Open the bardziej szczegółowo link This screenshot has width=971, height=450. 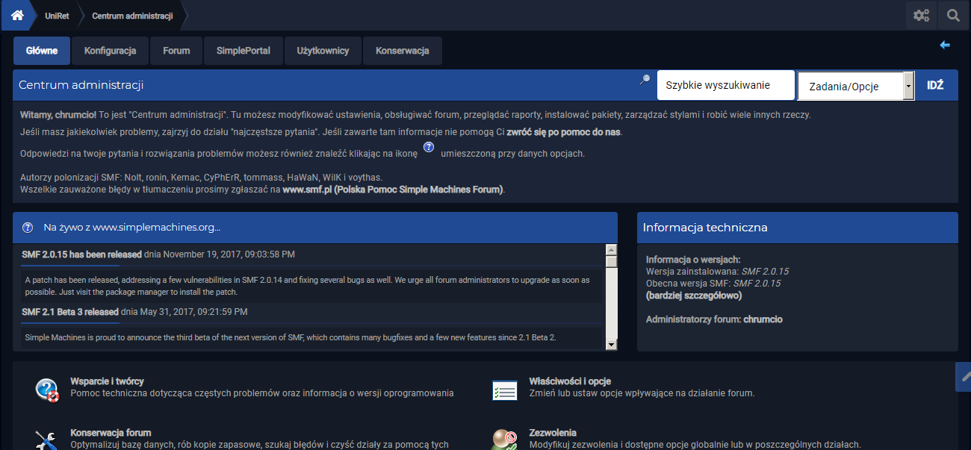(694, 296)
